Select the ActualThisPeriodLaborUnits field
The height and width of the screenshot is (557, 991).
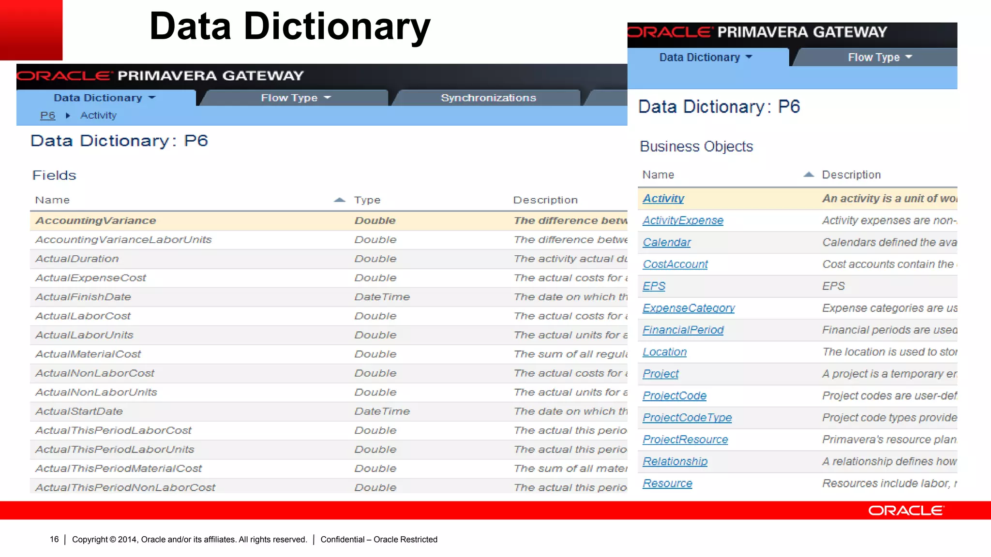[115, 450]
